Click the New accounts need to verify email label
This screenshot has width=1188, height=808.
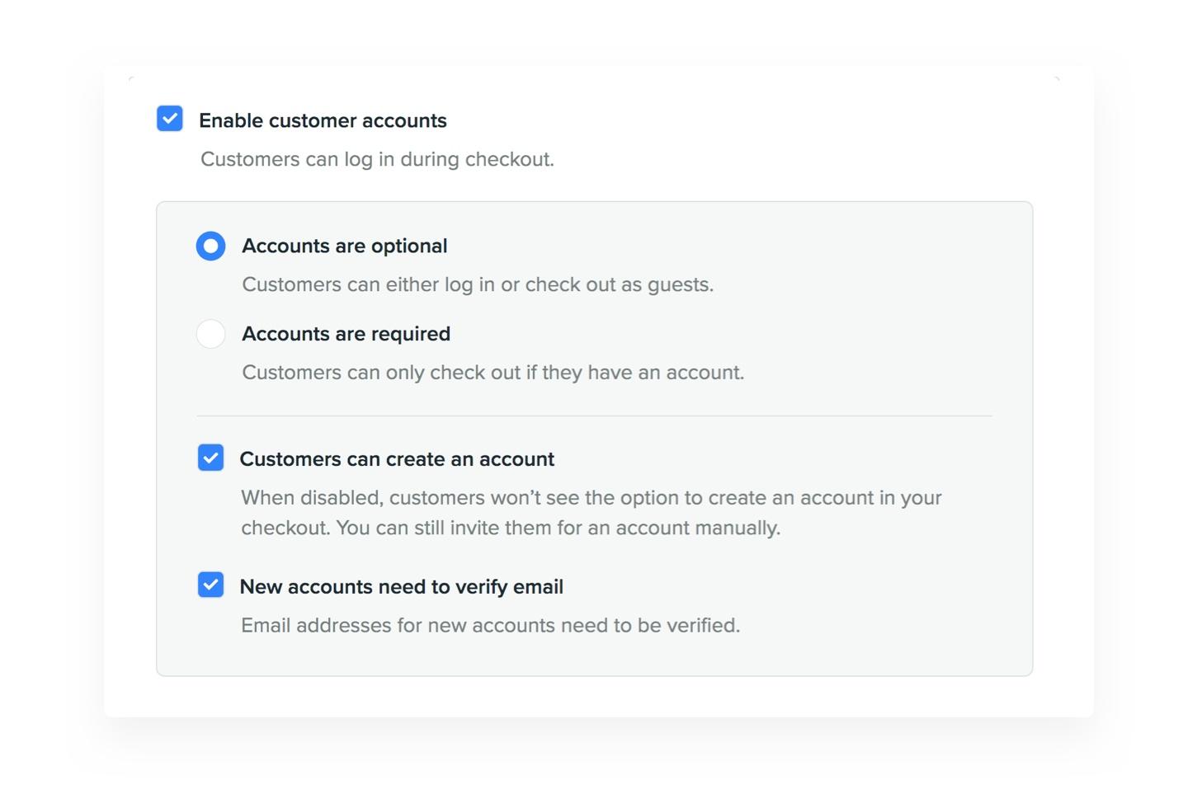(x=401, y=586)
